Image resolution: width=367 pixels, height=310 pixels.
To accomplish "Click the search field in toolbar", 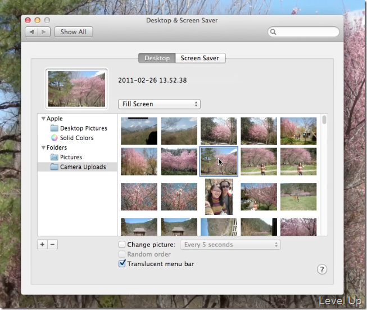I will point(303,32).
